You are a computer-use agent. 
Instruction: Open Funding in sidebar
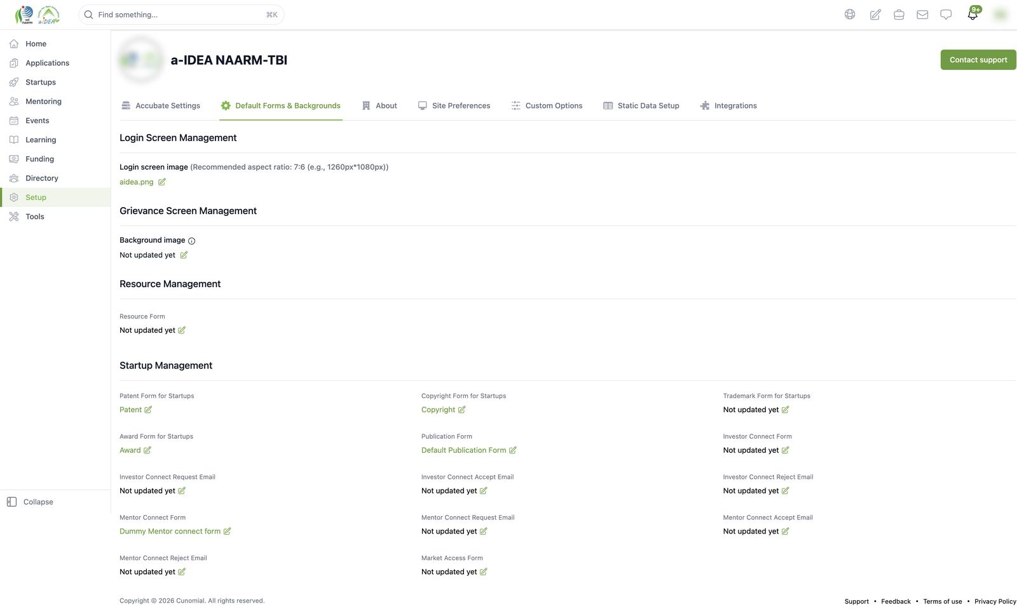(x=55, y=159)
